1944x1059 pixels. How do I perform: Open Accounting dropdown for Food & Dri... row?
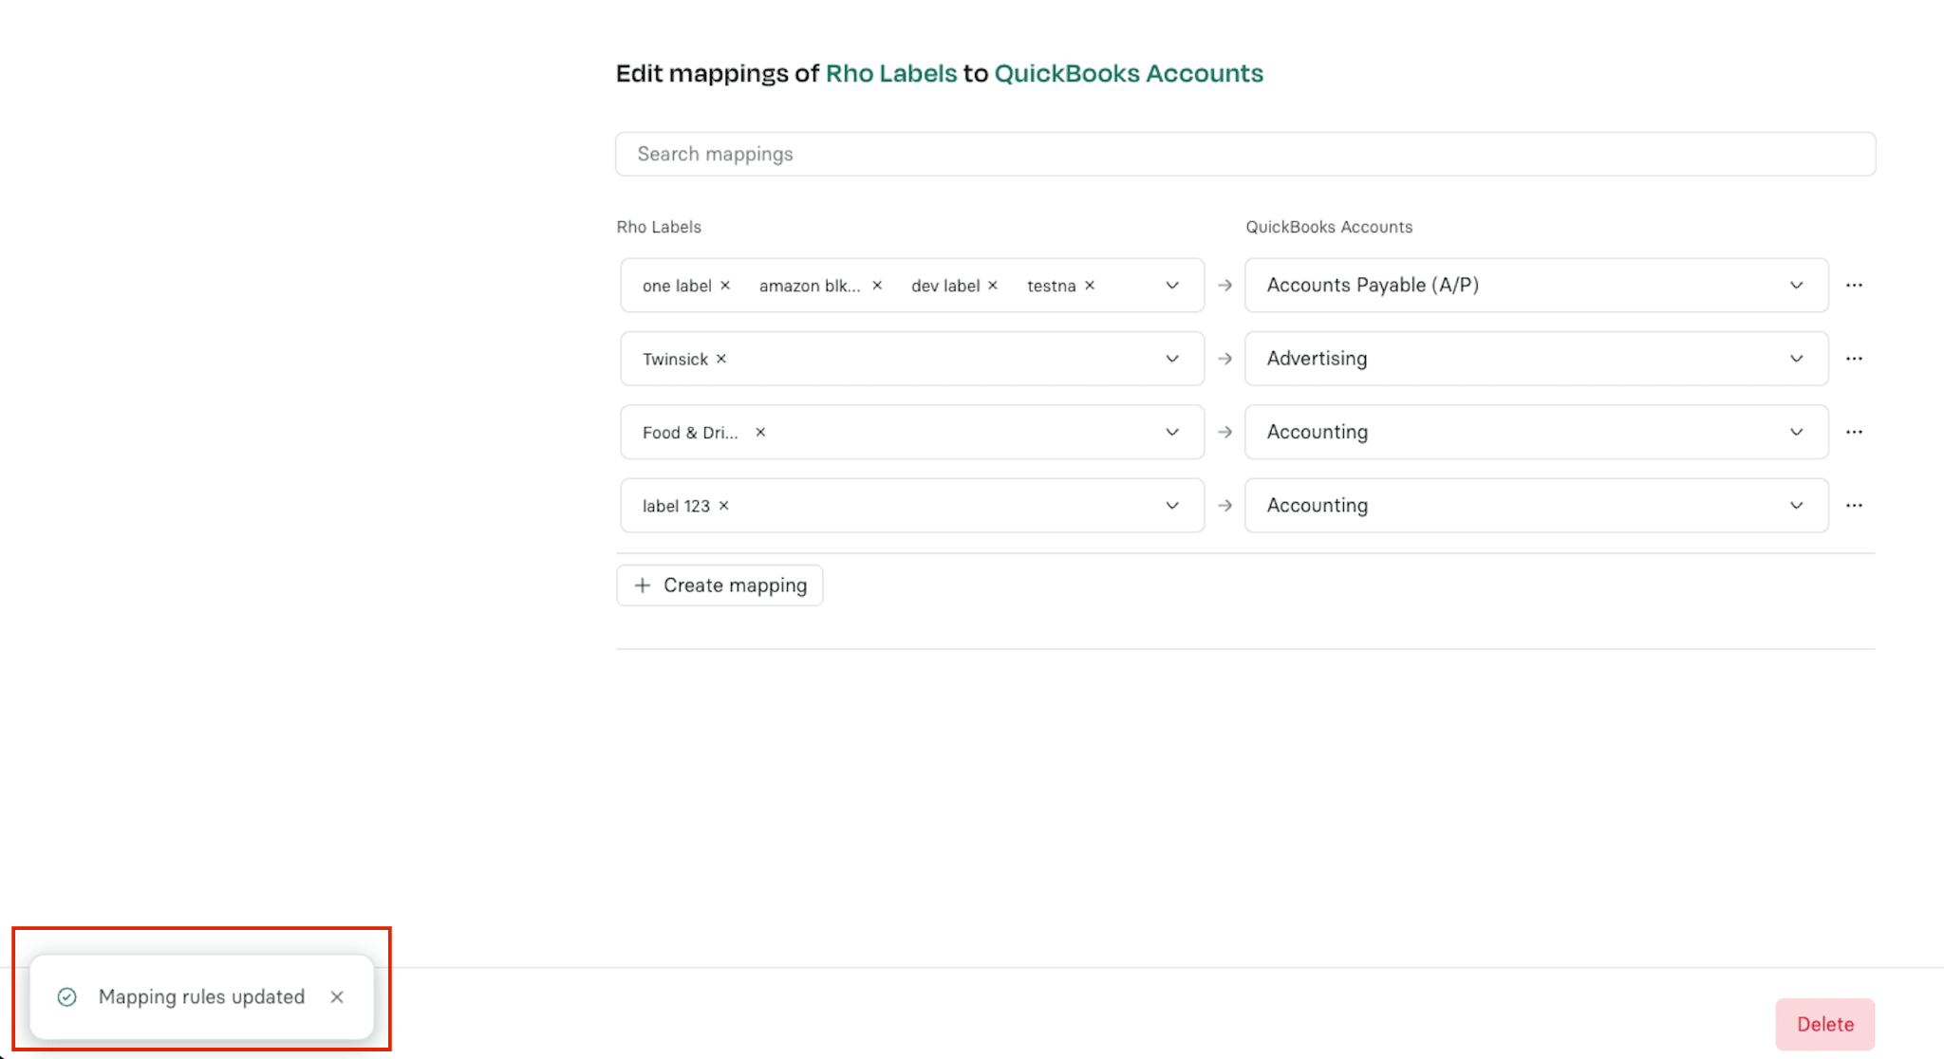(1536, 433)
